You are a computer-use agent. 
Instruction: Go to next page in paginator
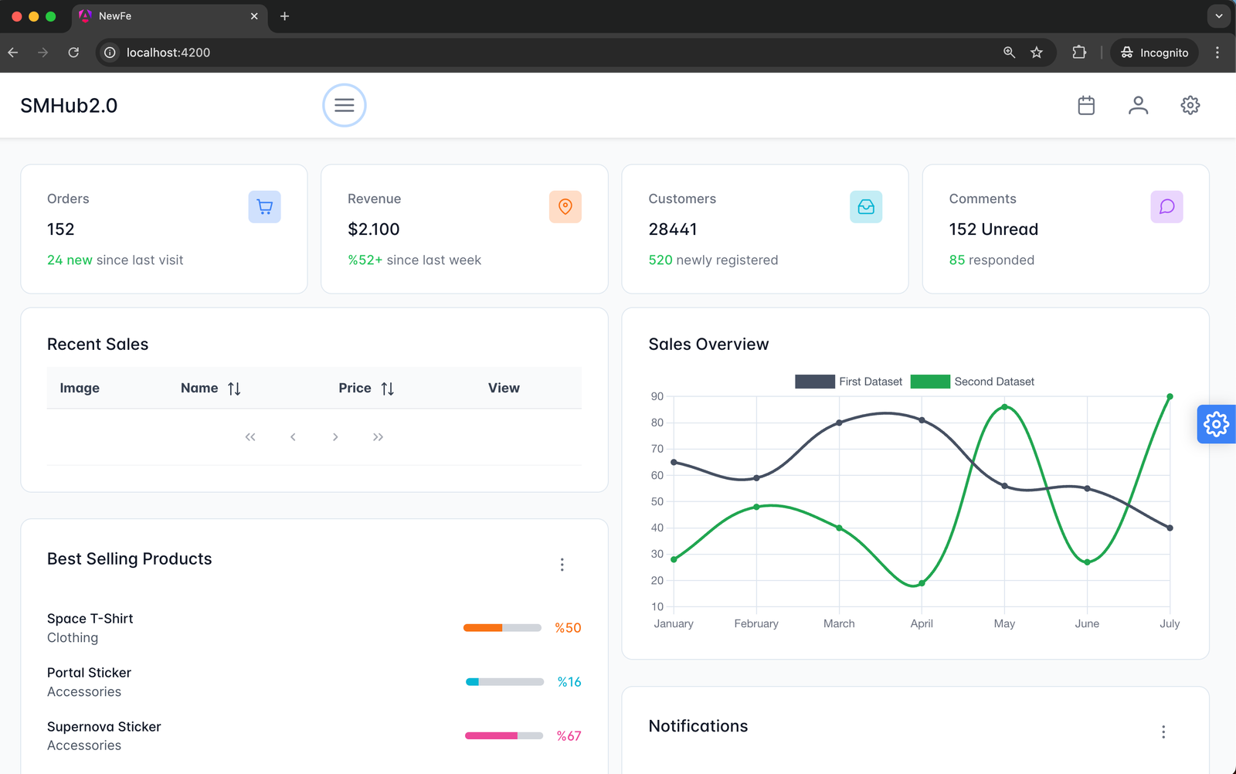(x=335, y=437)
